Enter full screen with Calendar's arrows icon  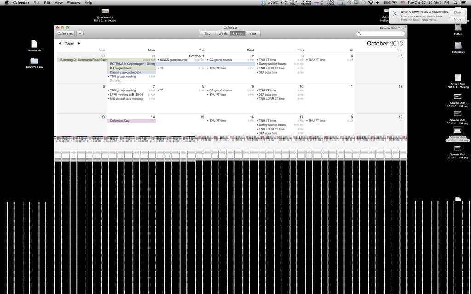404,28
